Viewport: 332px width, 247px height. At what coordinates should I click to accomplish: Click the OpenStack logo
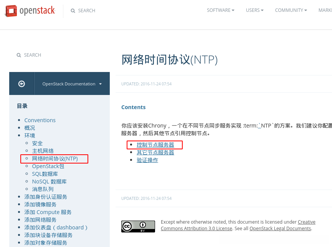pyautogui.click(x=30, y=11)
